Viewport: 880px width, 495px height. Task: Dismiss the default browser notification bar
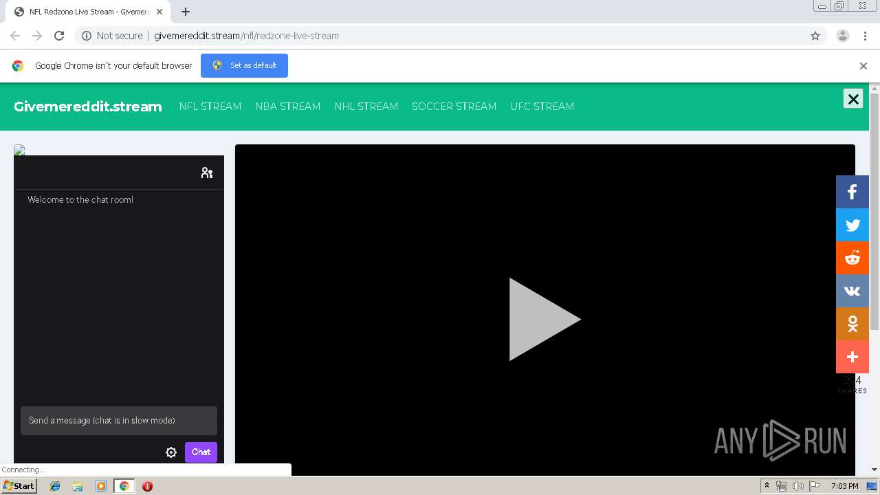[863, 66]
